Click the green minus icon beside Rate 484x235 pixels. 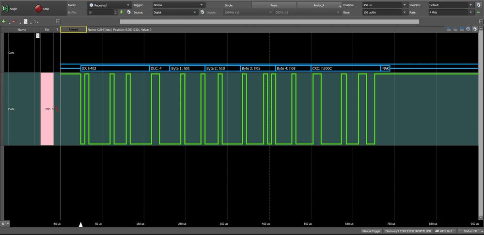(x=479, y=12)
